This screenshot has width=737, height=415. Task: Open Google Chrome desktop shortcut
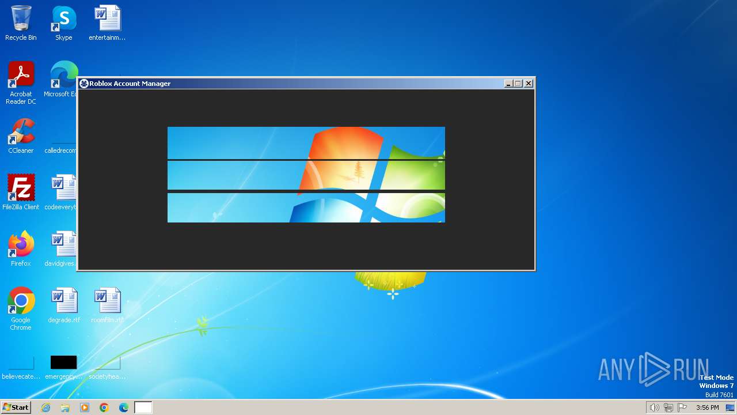click(21, 309)
